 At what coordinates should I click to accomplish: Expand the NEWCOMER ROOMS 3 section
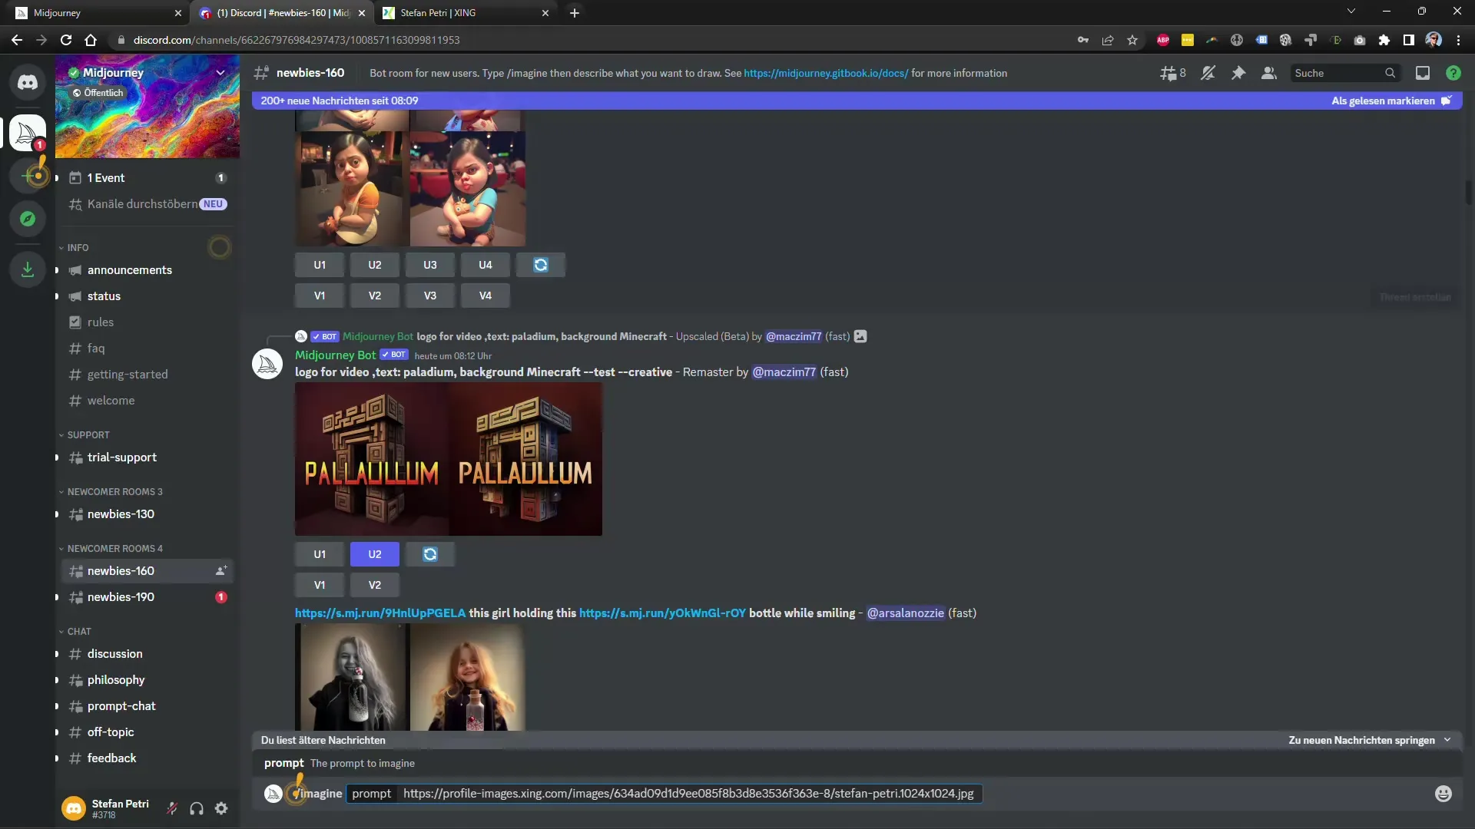114,491
